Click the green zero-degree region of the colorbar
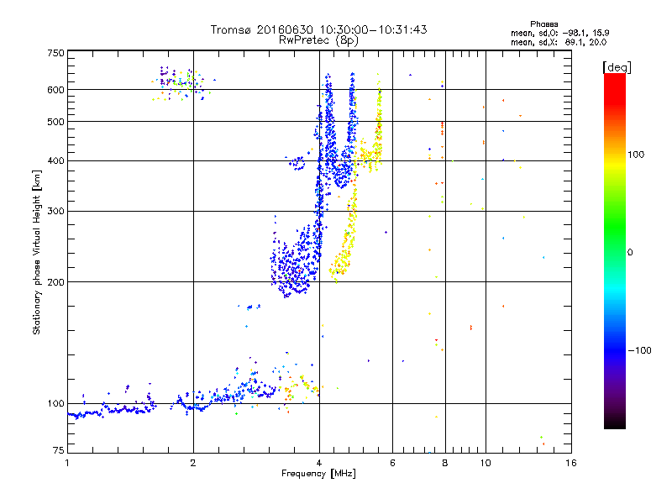The width and height of the screenshot is (672, 504). pyautogui.click(x=615, y=251)
